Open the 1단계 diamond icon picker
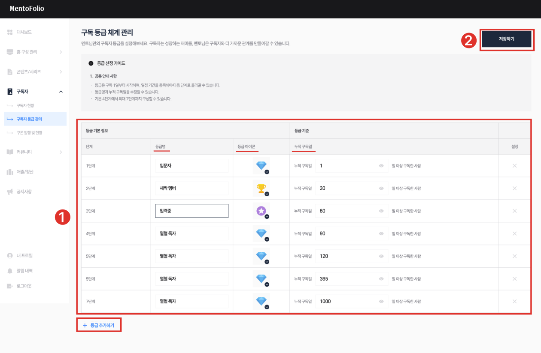Screen dimensions: 541x353 point(261,166)
